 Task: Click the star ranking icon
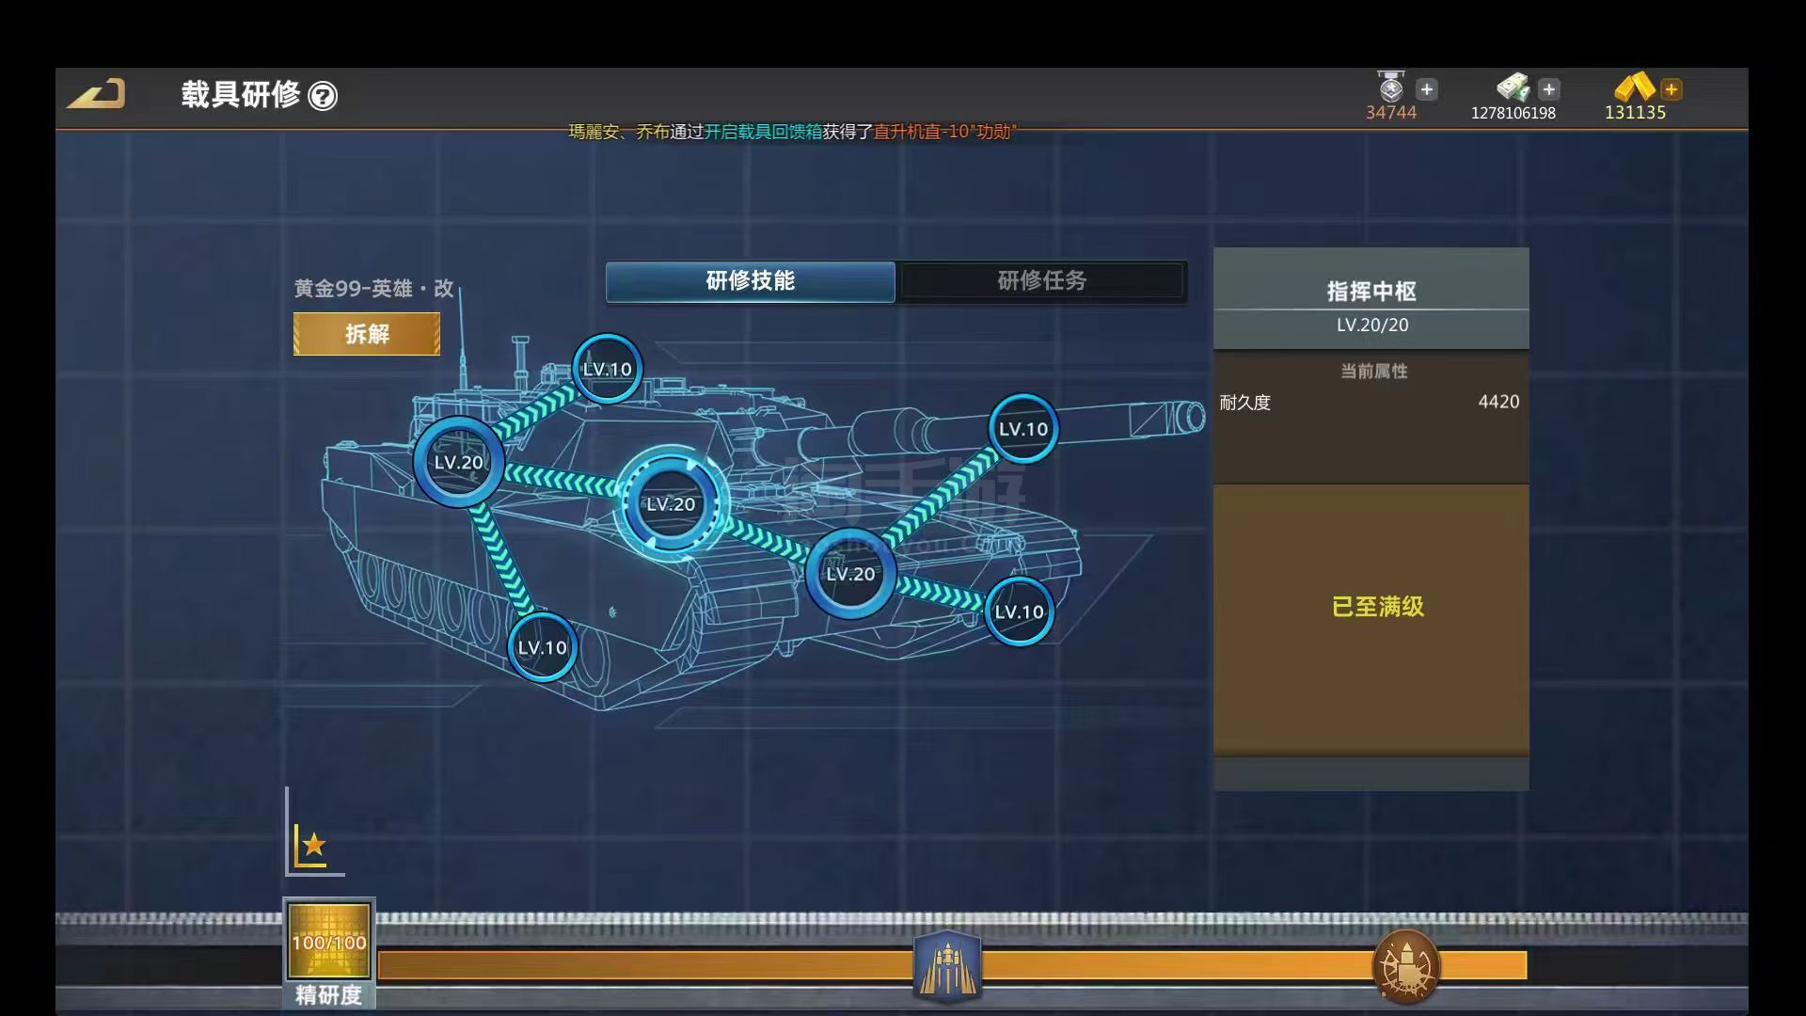[311, 845]
